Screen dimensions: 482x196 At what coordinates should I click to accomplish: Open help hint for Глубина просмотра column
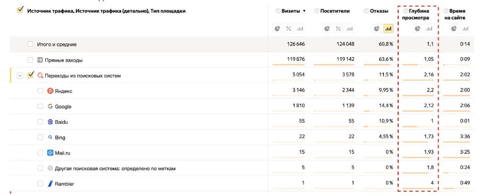point(405,11)
